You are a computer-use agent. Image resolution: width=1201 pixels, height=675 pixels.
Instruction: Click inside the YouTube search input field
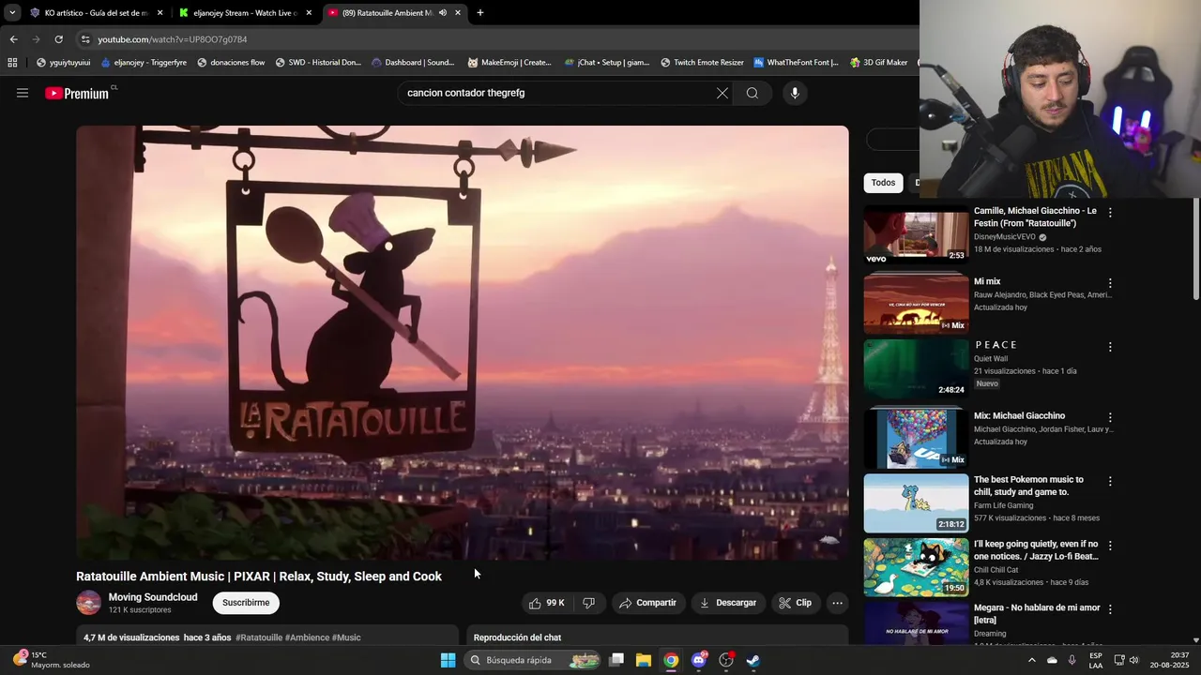pyautogui.click(x=554, y=93)
